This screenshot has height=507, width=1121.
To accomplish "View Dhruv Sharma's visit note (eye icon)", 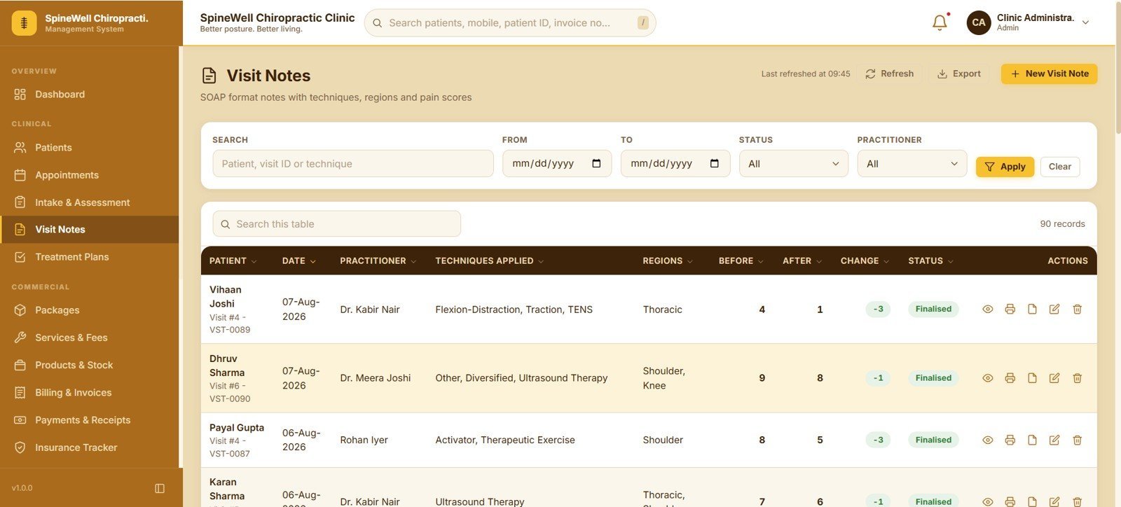I will coord(987,378).
